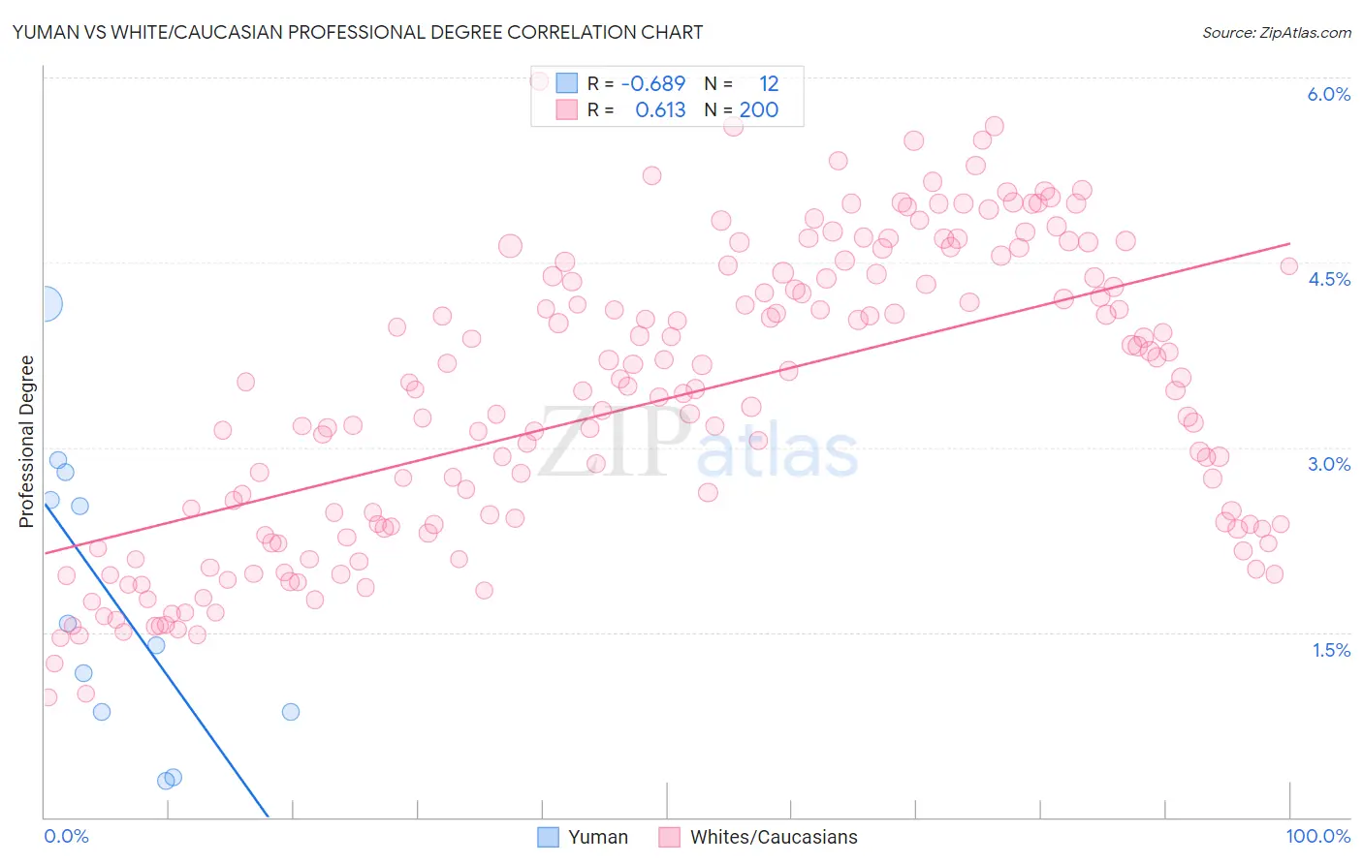
Task: Click the pink swatch beside R = 0.613
Action: click(x=566, y=109)
